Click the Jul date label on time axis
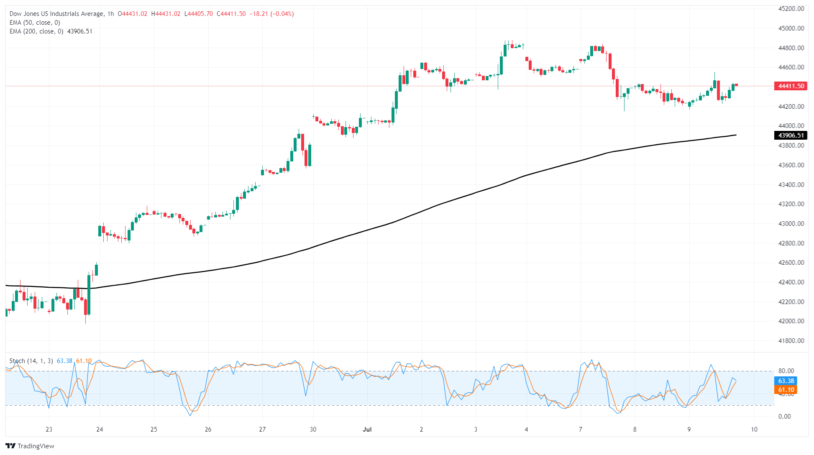 [x=367, y=429]
